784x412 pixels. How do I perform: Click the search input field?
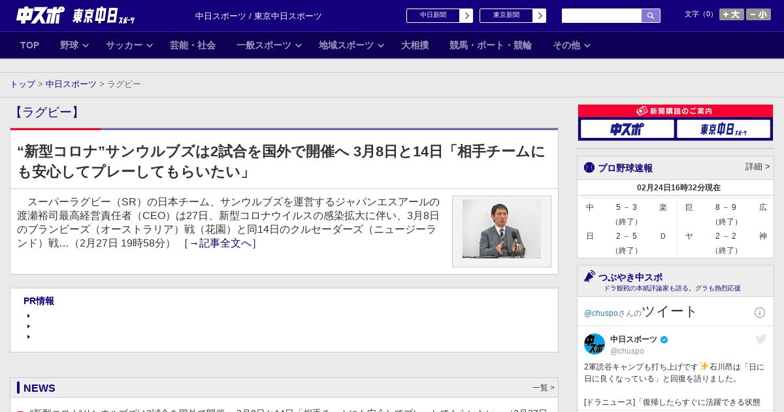[x=602, y=16]
